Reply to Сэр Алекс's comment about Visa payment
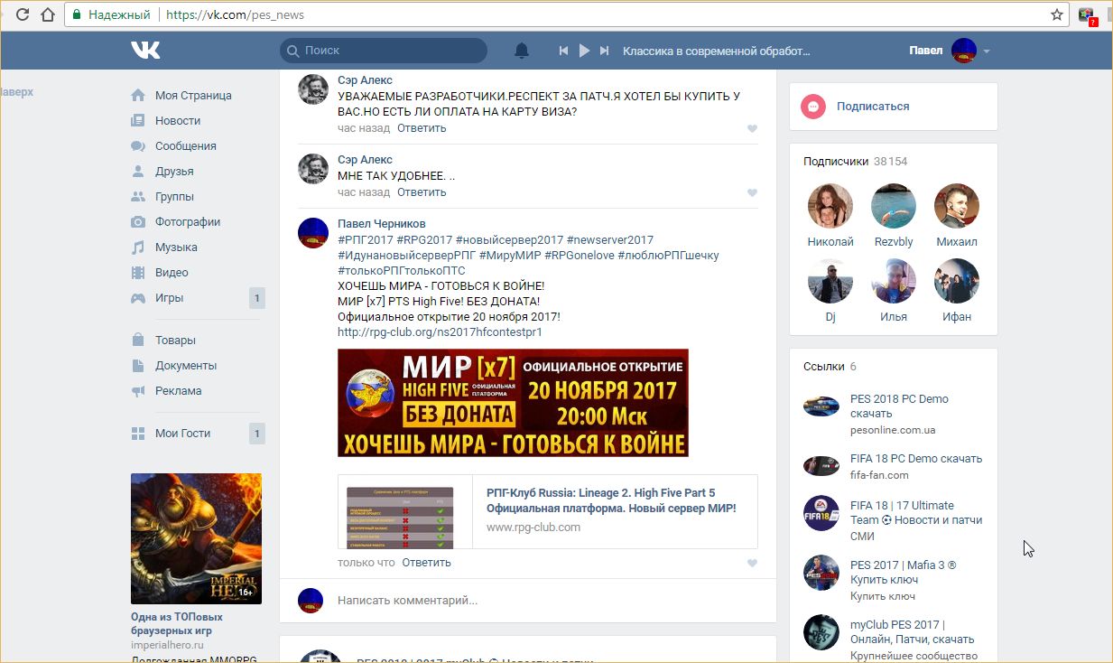The width and height of the screenshot is (1113, 663). [x=422, y=128]
